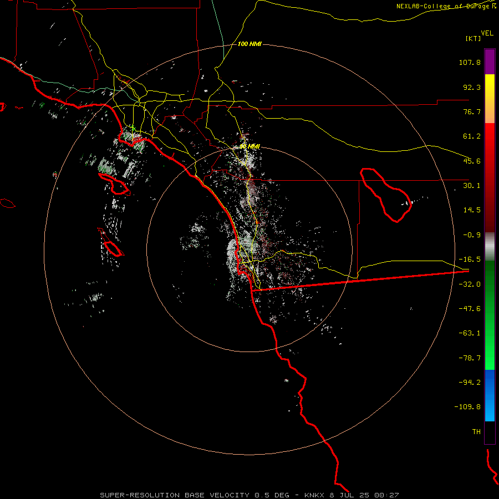Pick the blue segment of velocity scale
Screen dimensions: 499x499
[490, 395]
